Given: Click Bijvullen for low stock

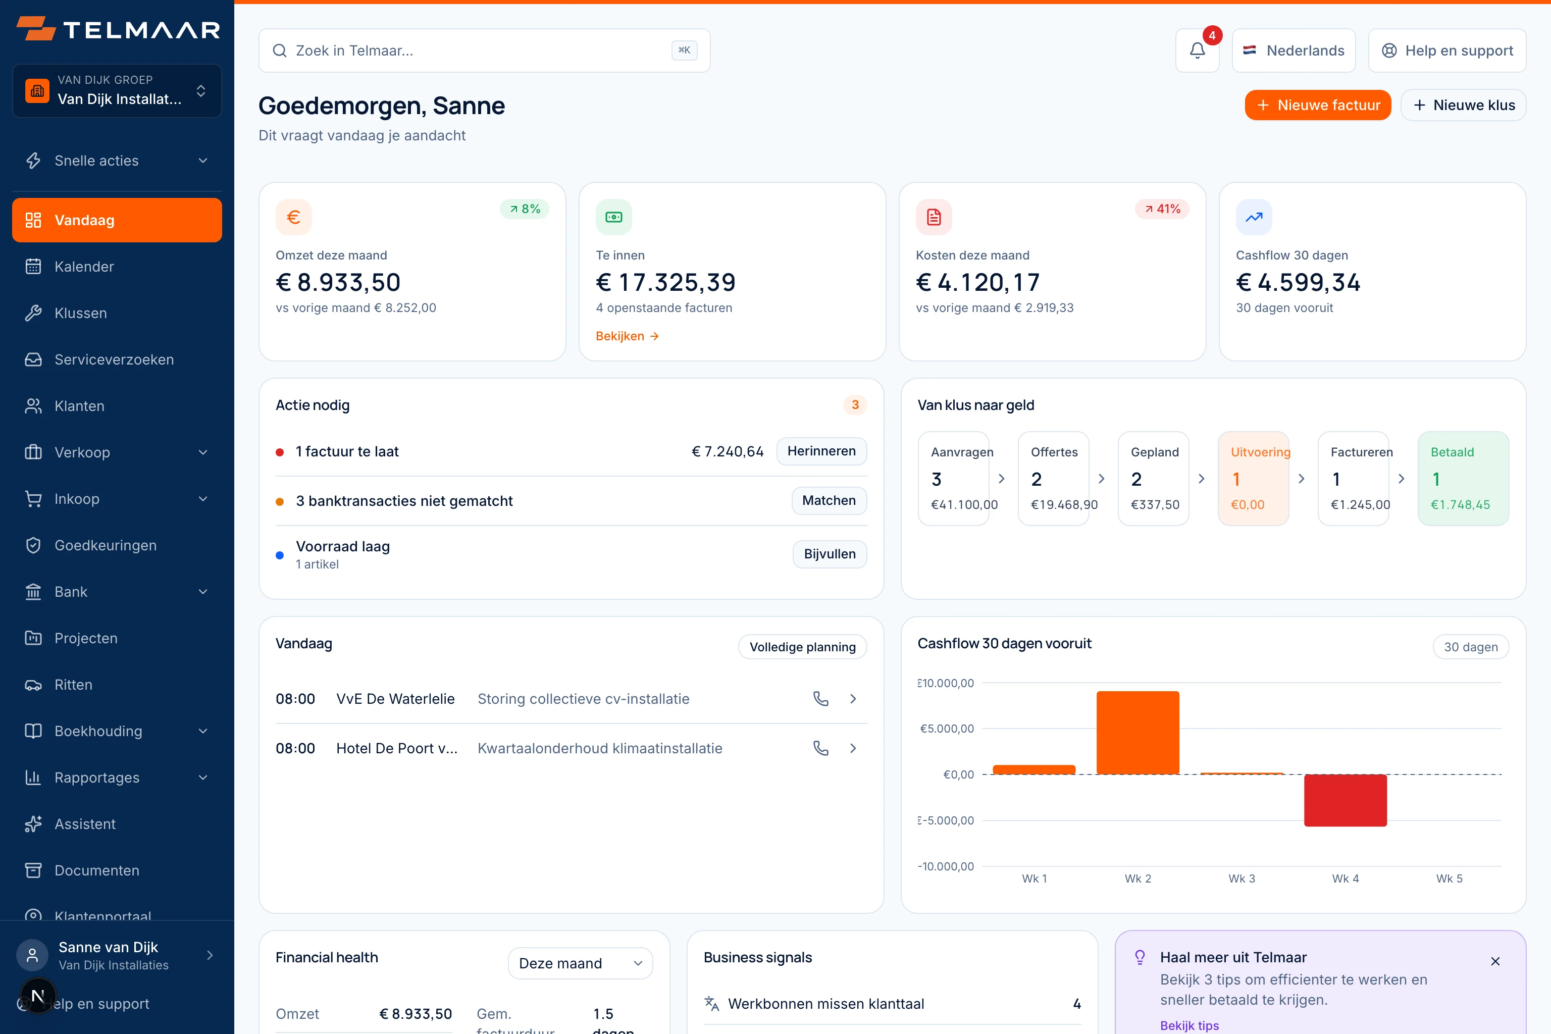Looking at the screenshot, I should (x=830, y=554).
